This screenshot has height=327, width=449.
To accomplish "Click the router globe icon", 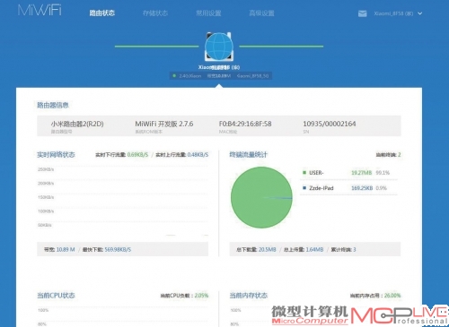I will [219, 47].
